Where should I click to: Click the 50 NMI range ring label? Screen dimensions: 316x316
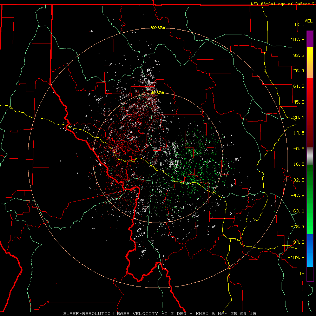coord(158,93)
